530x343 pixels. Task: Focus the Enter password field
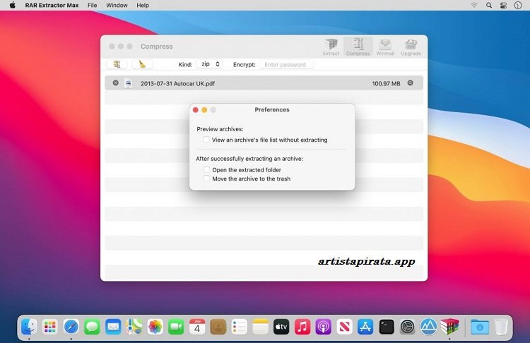point(287,64)
